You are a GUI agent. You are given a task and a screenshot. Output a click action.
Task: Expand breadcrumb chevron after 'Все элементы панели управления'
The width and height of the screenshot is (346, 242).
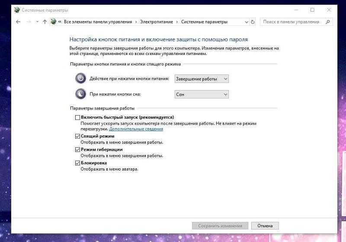(x=136, y=22)
